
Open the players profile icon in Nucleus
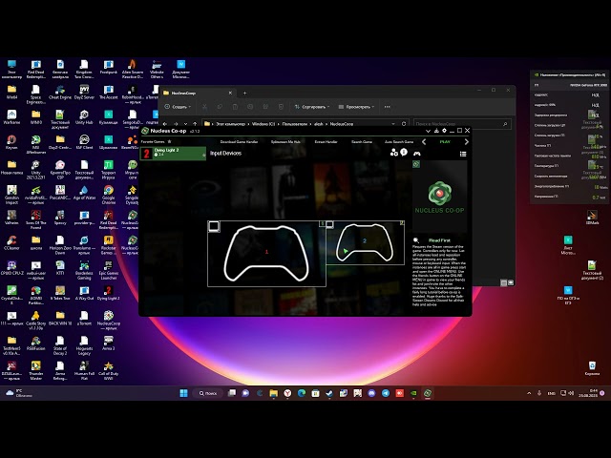click(x=393, y=153)
